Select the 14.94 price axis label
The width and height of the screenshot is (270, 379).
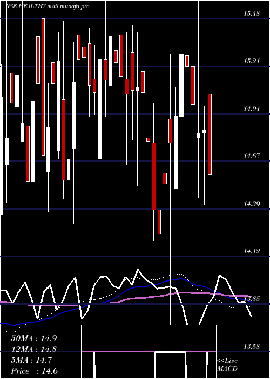point(252,109)
